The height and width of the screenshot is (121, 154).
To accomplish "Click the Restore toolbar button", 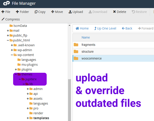I will 139,12.
